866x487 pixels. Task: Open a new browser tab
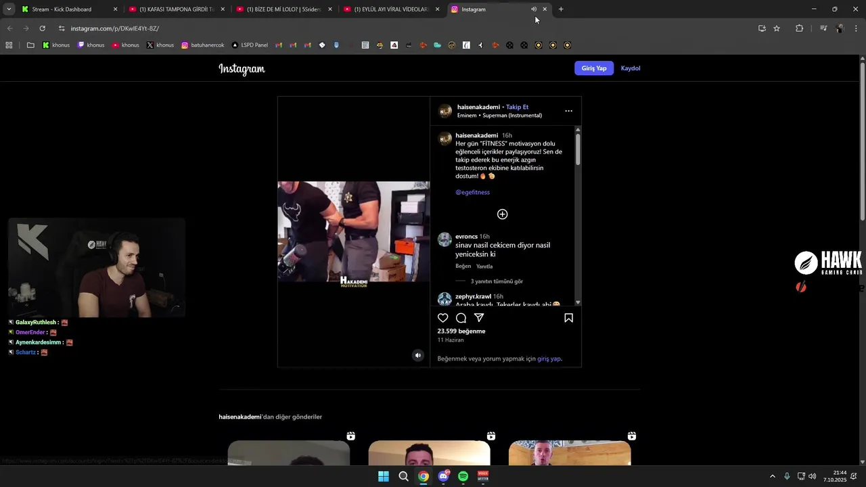coord(561,9)
